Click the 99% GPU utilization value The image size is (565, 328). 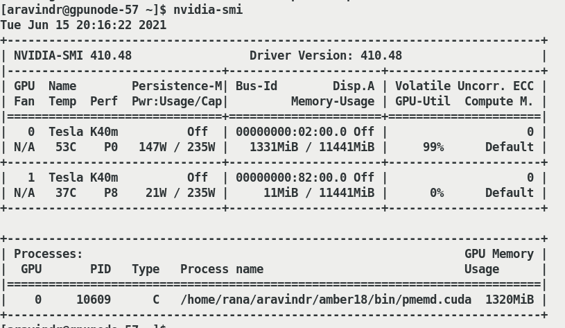click(x=433, y=147)
